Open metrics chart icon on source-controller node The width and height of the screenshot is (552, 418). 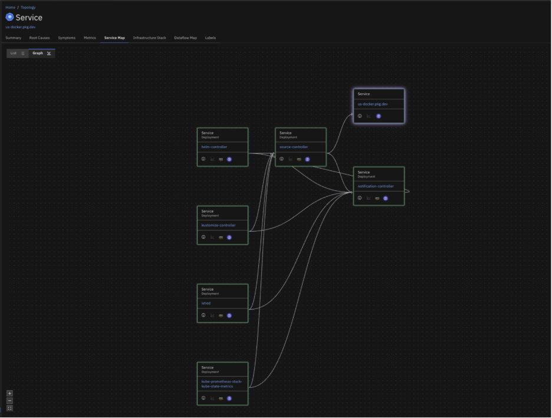[x=290, y=159]
